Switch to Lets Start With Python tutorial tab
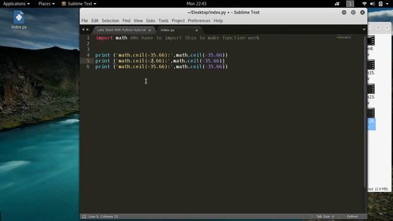Viewport: 393px width, 221px height. pos(122,30)
